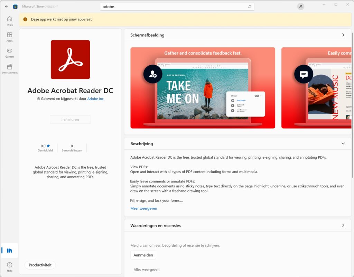Viewport: 354px width, 277px height.
Task: Open the Productiviteit category tag
Action: [40, 265]
